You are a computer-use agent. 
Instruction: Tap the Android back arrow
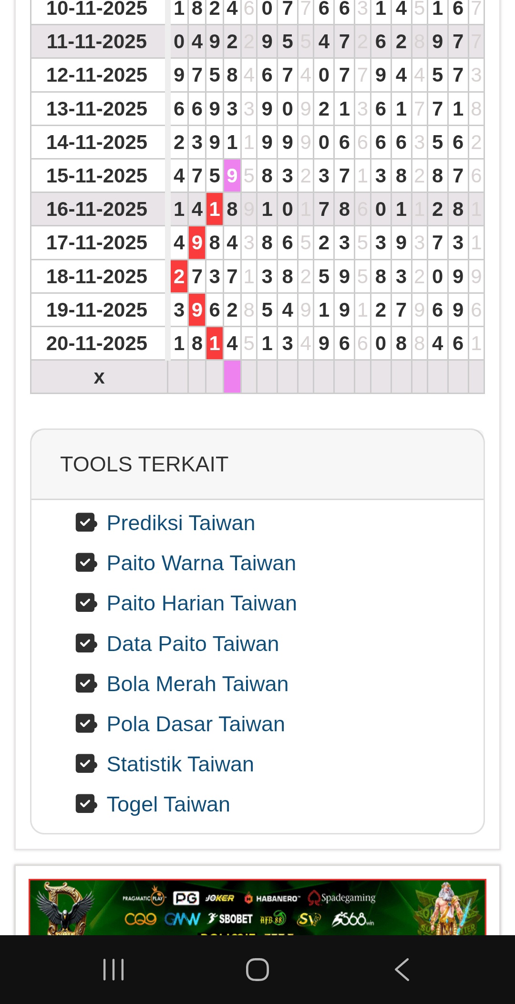[x=402, y=970]
